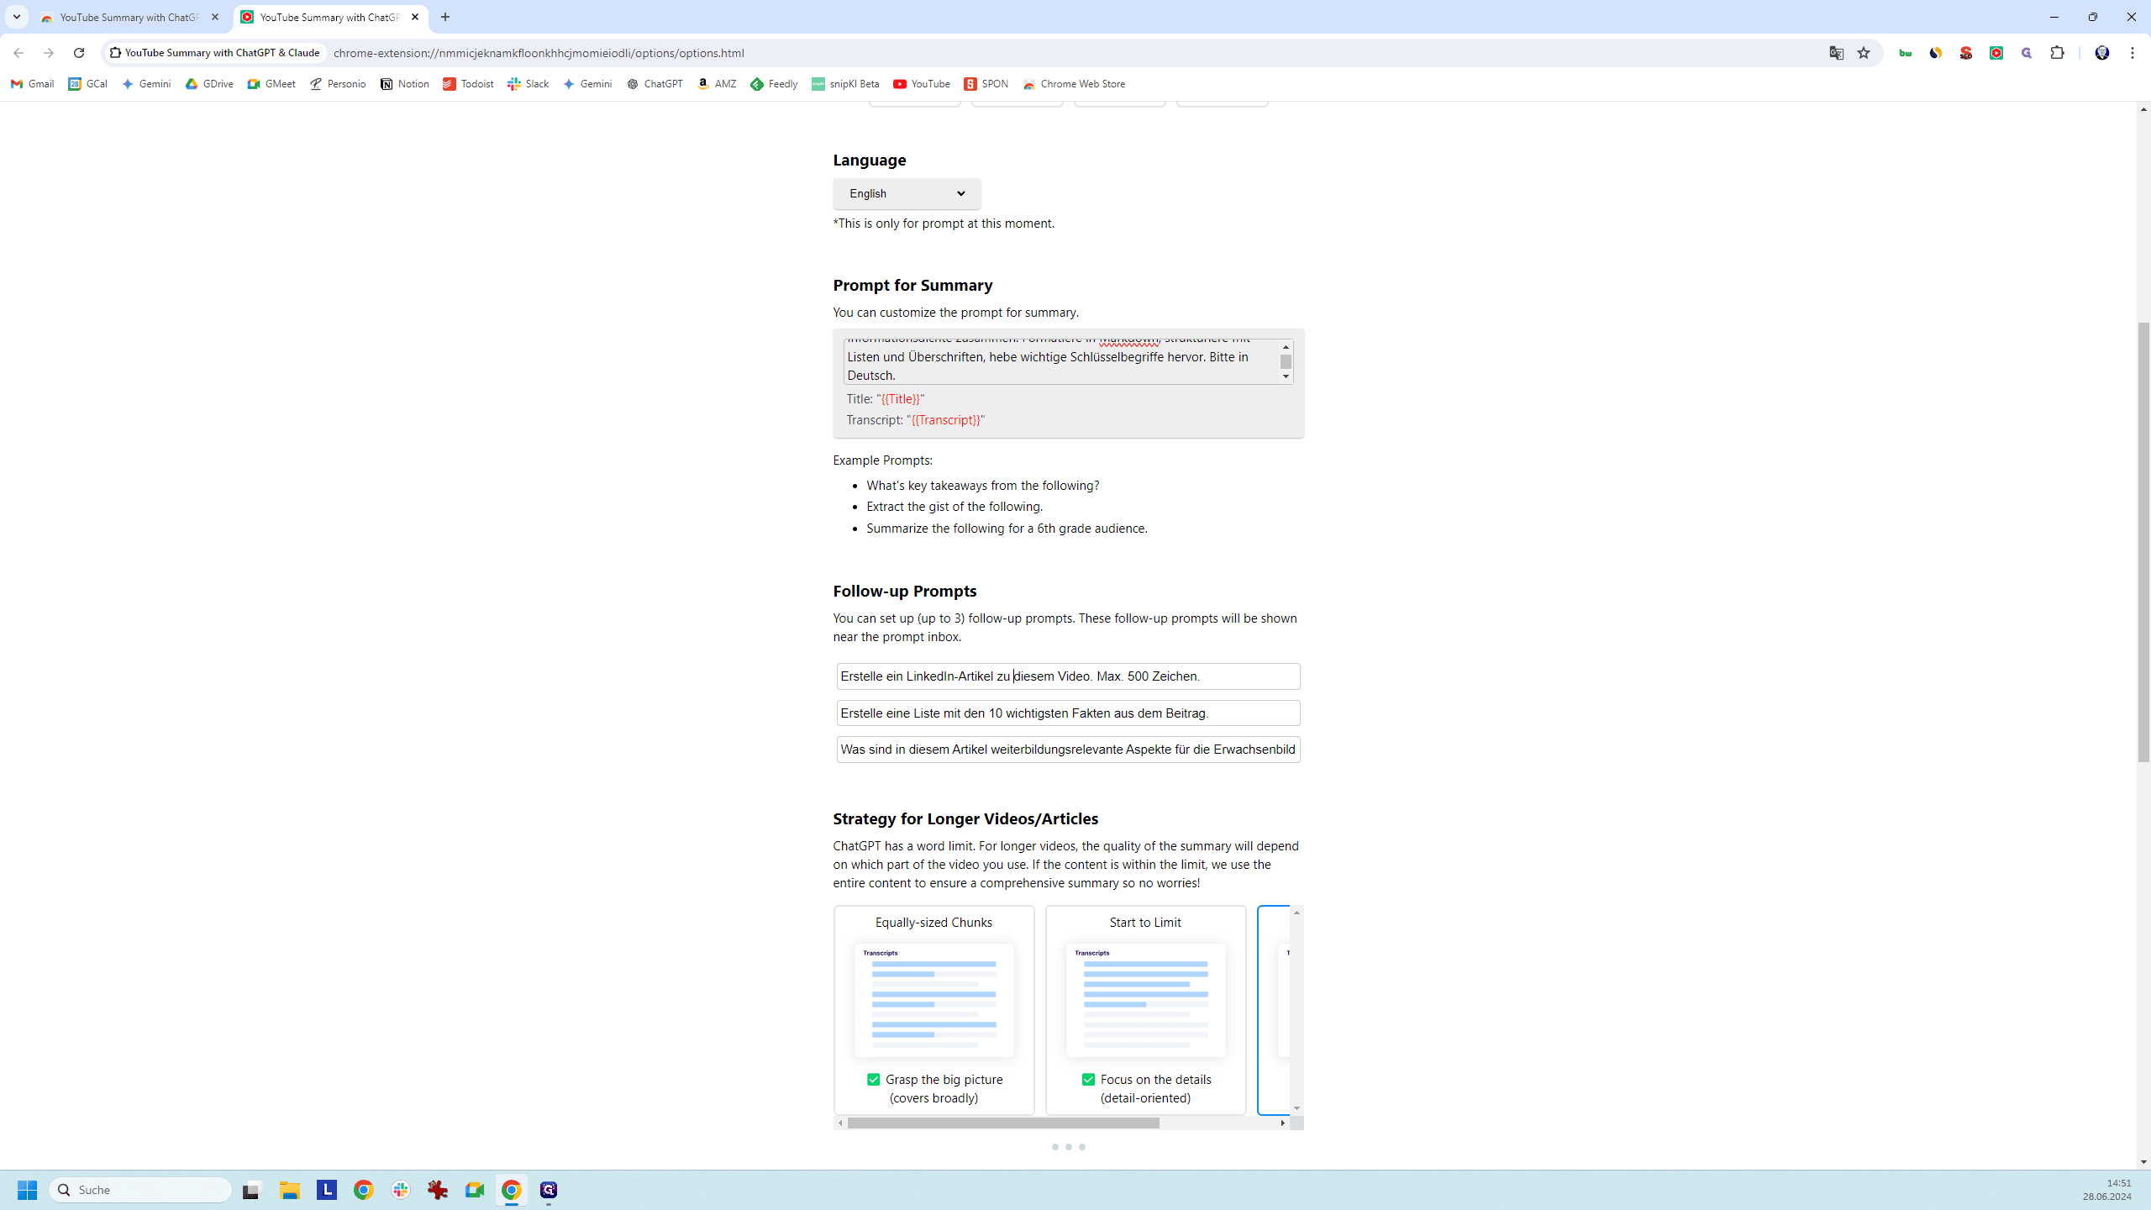Screen dimensions: 2151x1210
Task: Open the Slack bookmark
Action: tap(529, 84)
